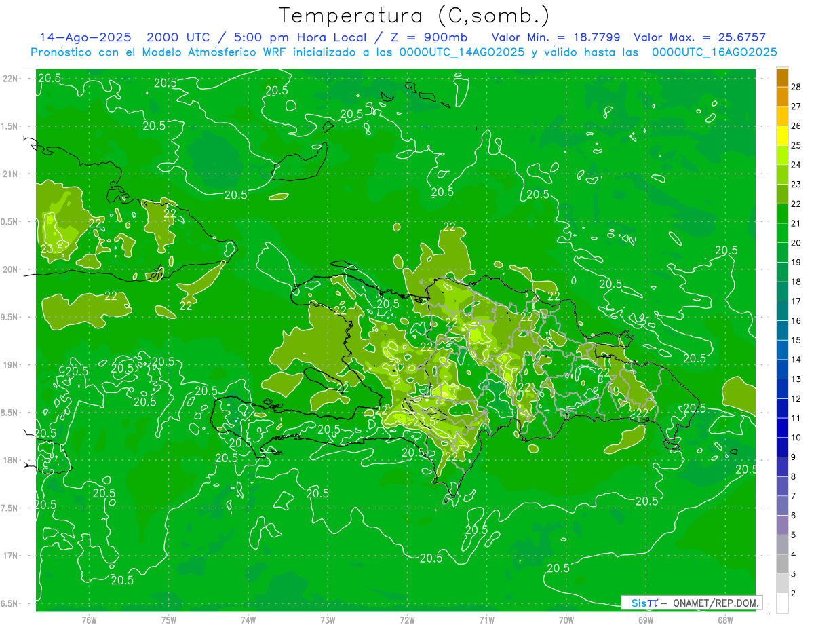
Task: Click the color bar value '21'
Action: click(x=796, y=223)
